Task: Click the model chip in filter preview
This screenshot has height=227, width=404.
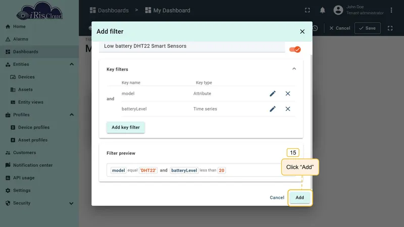Action: click(x=118, y=171)
